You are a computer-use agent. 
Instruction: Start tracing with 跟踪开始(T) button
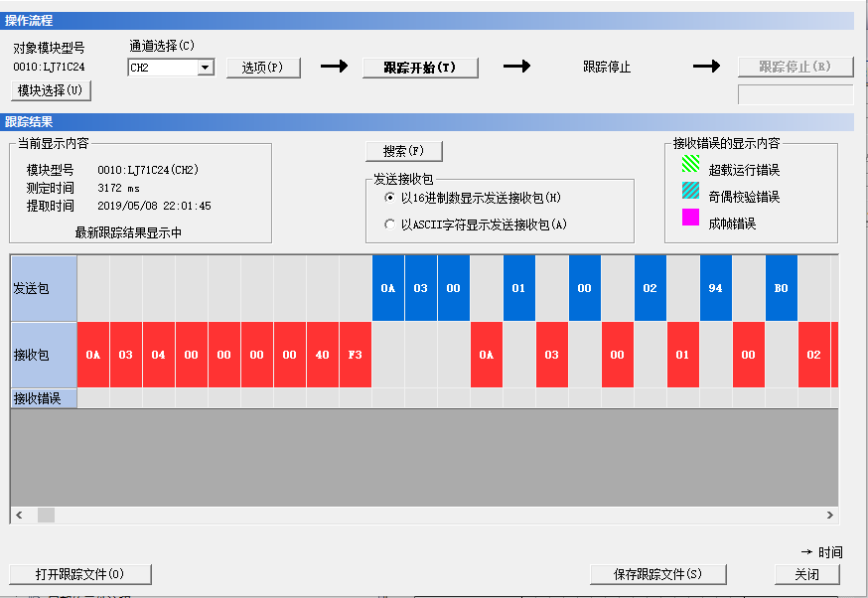tap(419, 68)
